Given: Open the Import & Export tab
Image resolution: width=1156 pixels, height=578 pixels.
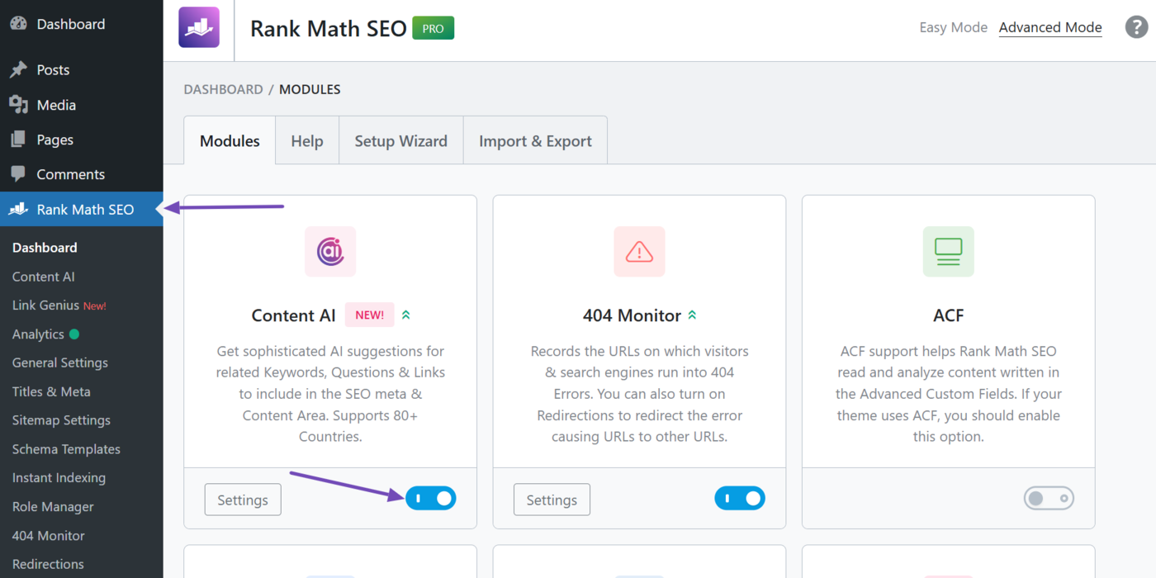Looking at the screenshot, I should pos(535,140).
